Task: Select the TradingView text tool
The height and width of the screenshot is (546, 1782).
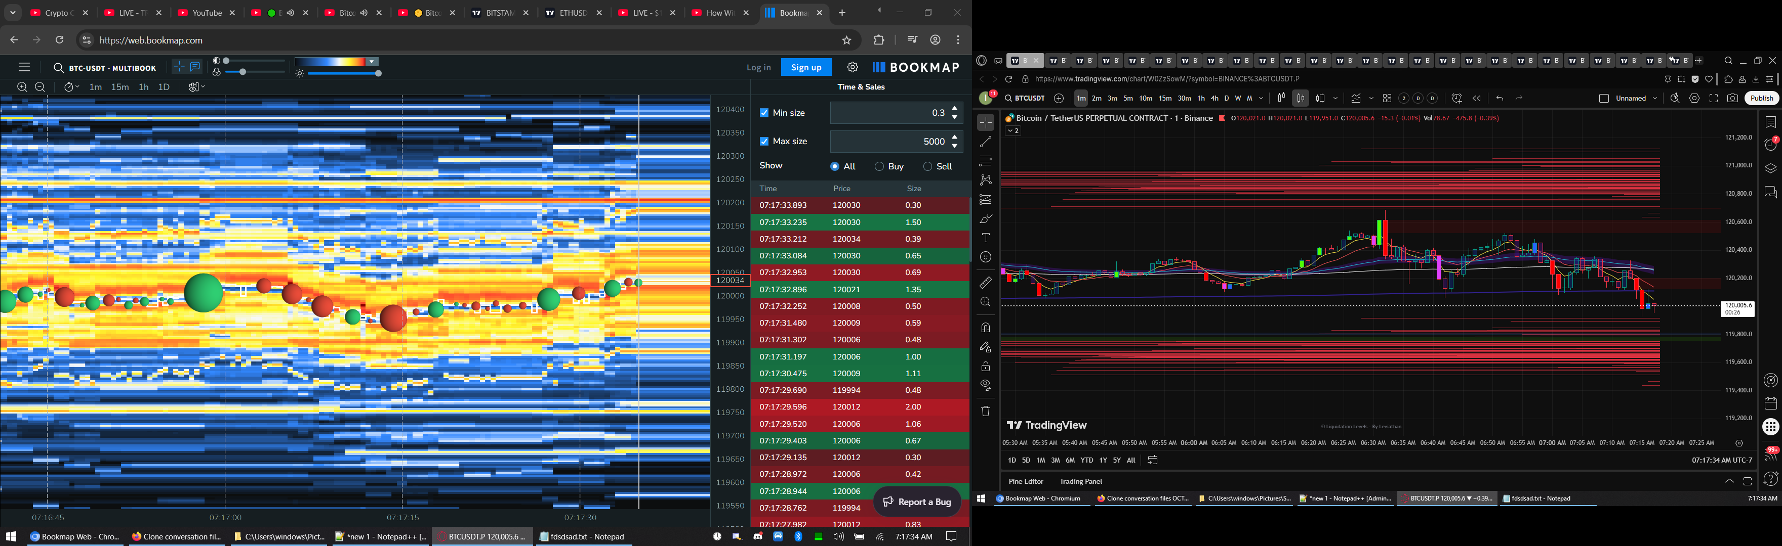Action: (986, 238)
